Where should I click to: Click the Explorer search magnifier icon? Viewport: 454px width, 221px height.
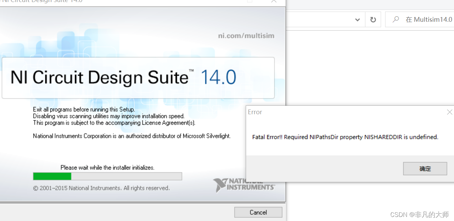click(x=395, y=20)
